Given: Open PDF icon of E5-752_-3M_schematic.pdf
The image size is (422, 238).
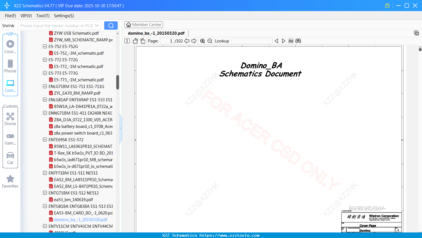Looking at the screenshot, I should (x=51, y=53).
